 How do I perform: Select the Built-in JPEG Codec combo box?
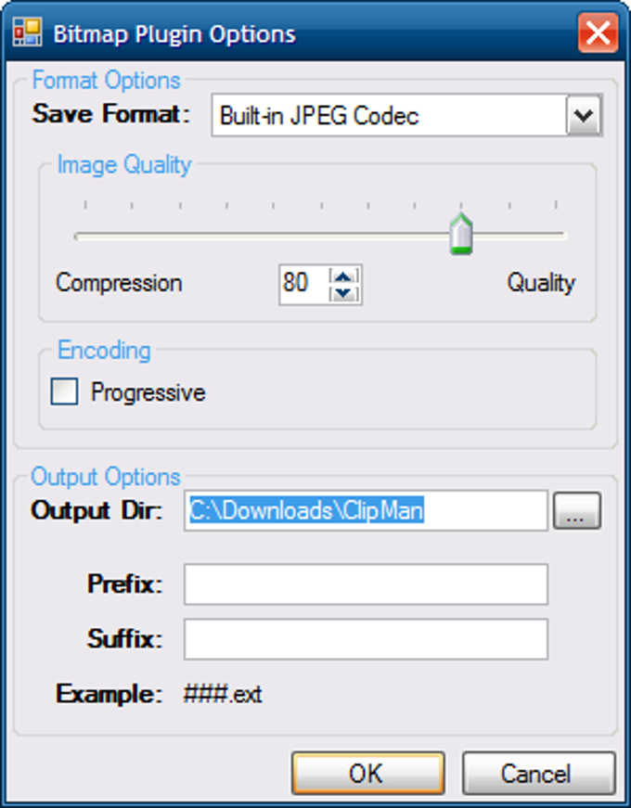pyautogui.click(x=388, y=117)
